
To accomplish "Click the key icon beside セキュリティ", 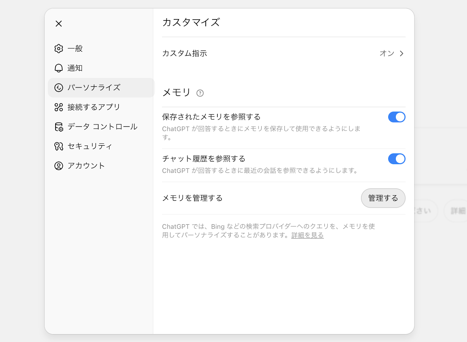I will tap(58, 146).
